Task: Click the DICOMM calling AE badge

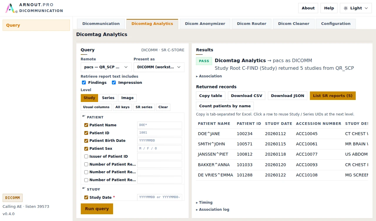Action: [x=13, y=198]
